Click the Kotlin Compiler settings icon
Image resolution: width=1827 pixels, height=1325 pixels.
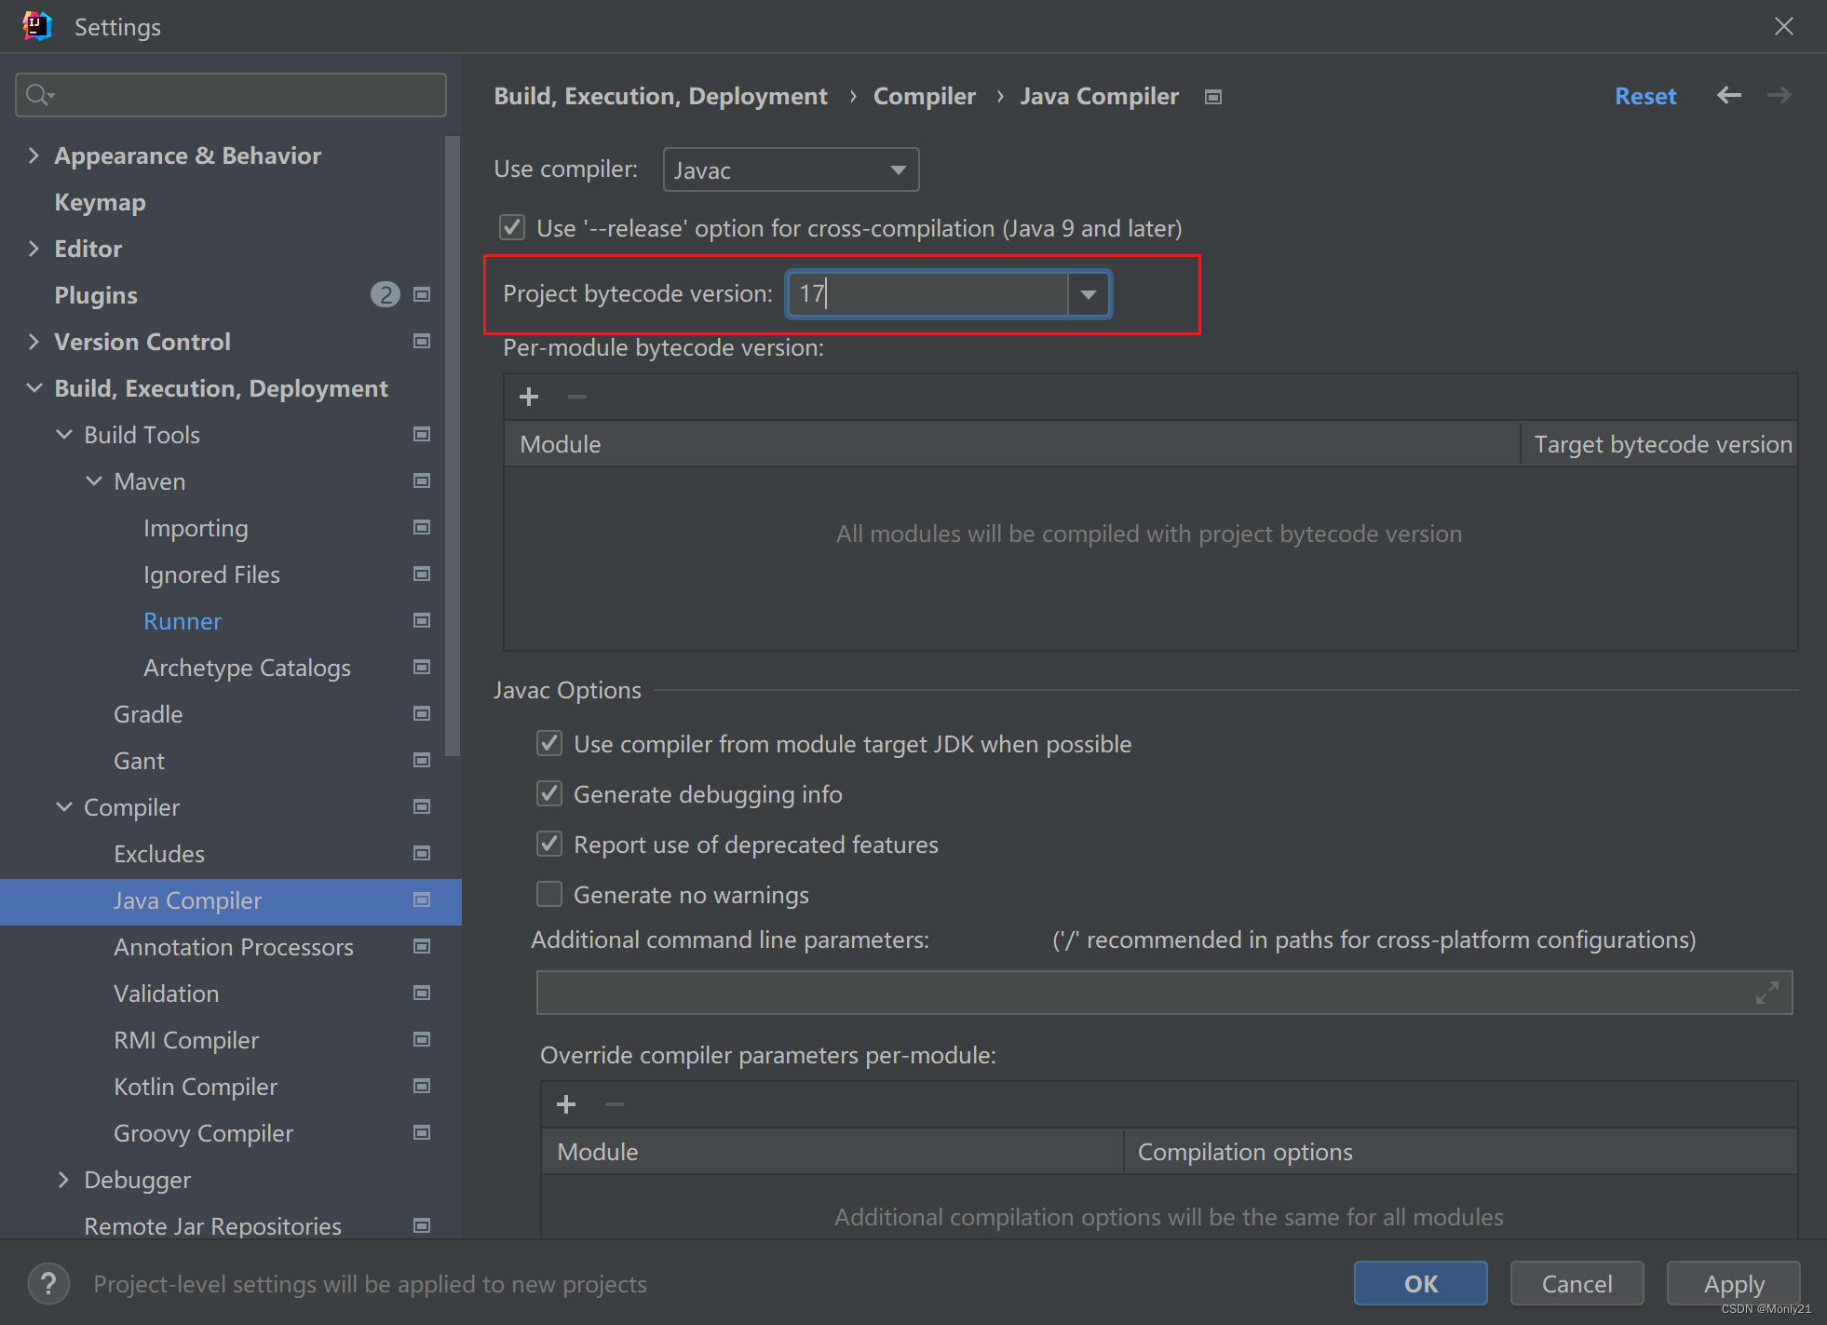pos(424,1087)
